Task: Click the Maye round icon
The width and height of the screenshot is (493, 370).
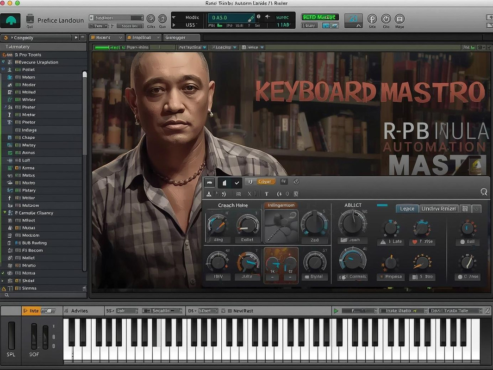Action: (x=399, y=19)
